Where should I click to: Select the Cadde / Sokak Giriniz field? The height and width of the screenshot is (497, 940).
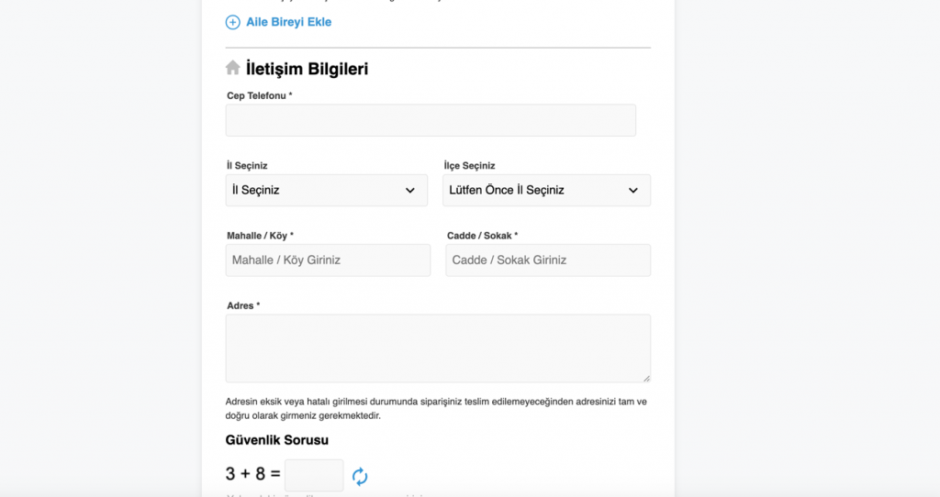pos(548,260)
